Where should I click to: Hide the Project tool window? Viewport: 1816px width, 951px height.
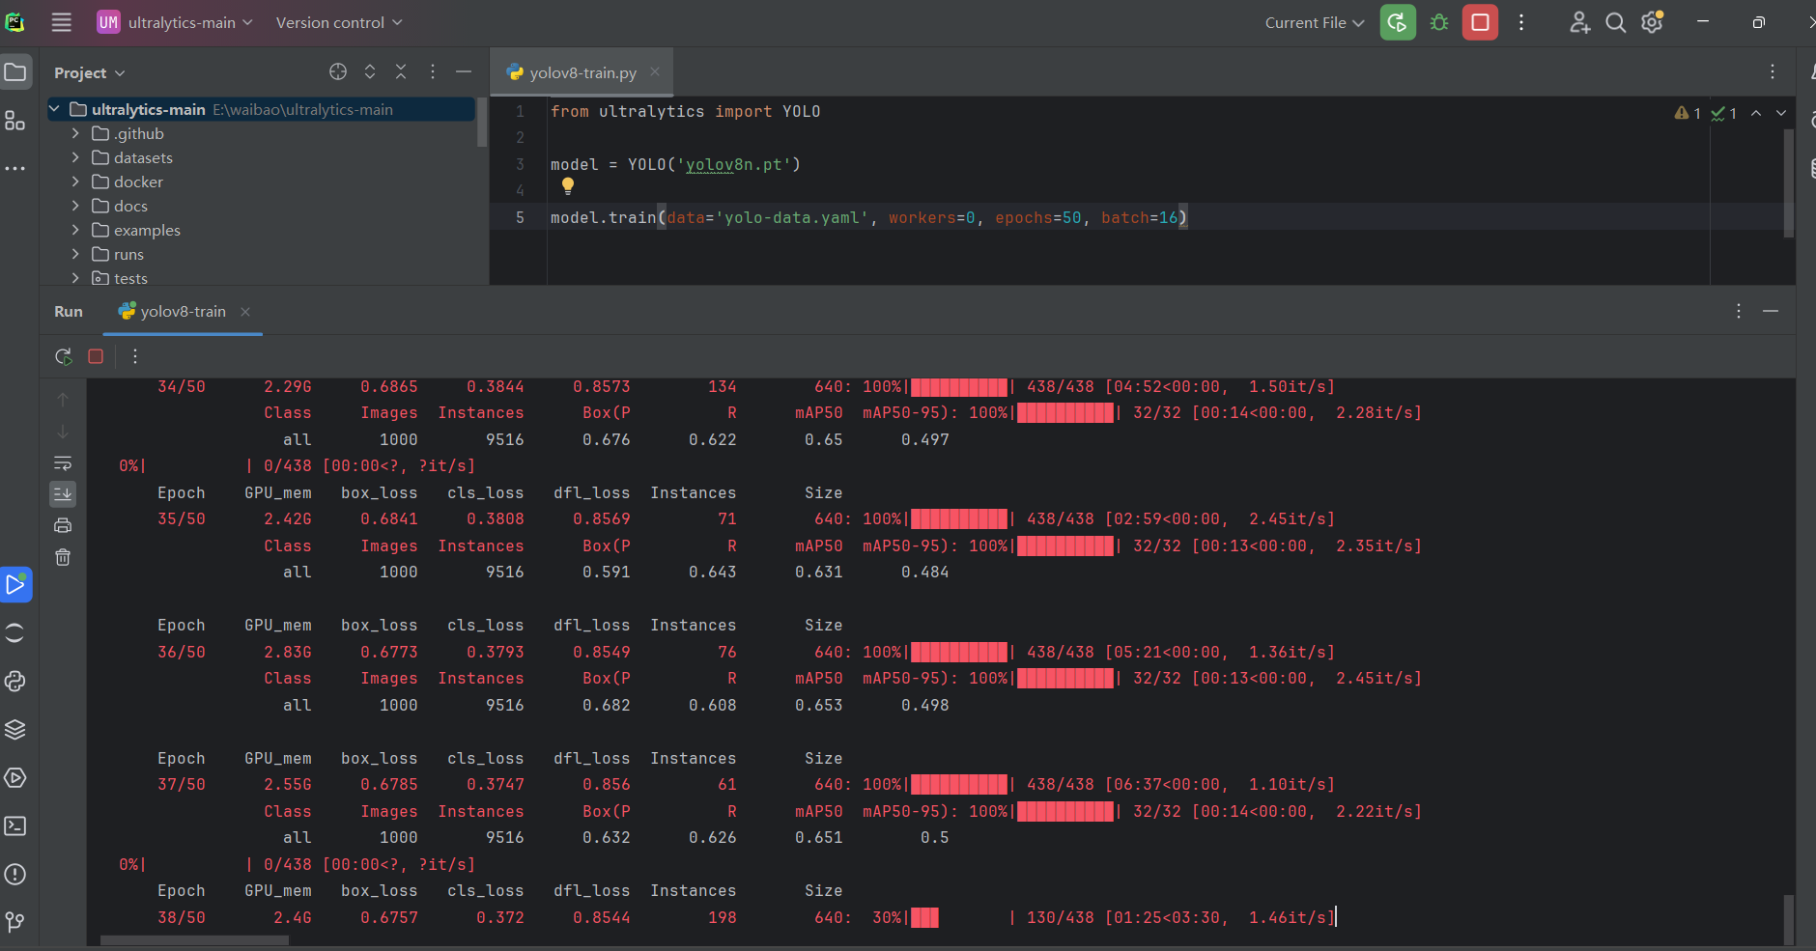pyautogui.click(x=464, y=71)
